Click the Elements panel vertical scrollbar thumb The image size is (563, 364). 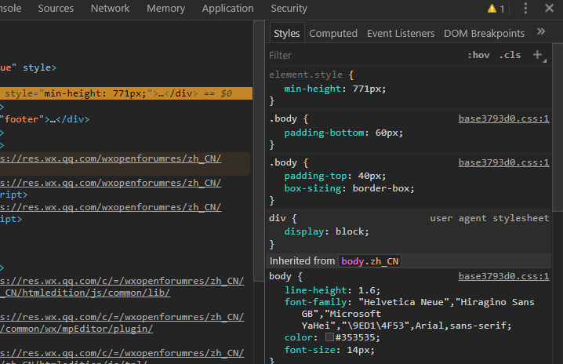259,151
